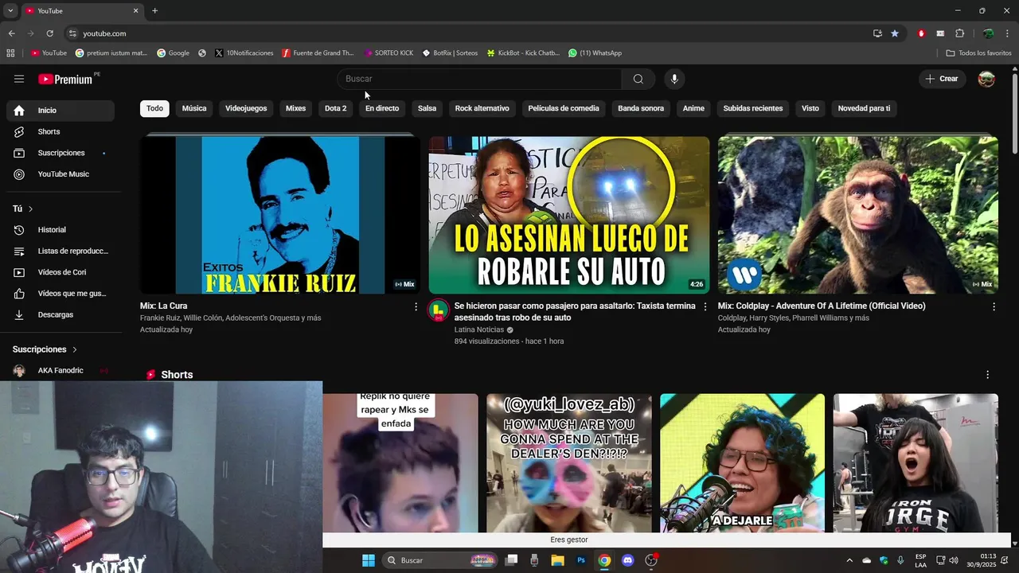This screenshot has height=573, width=1019.
Task: Select the Anime filter chip
Action: 693,108
